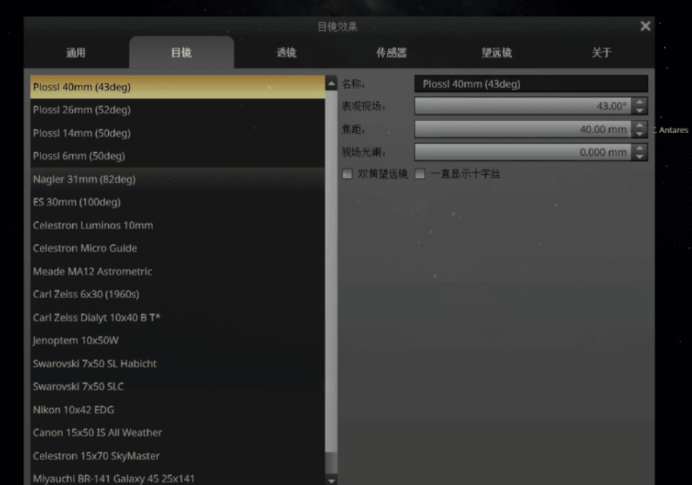Image resolution: width=692 pixels, height=485 pixels.
Task: Click the 焦距 value field
Action: tap(522, 129)
